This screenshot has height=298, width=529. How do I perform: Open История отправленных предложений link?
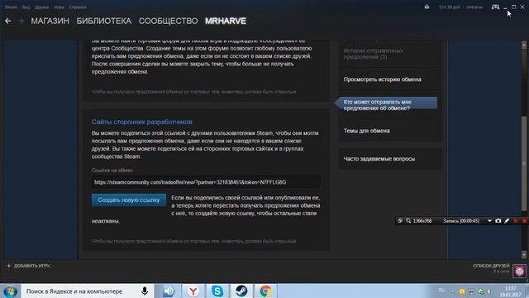point(373,54)
